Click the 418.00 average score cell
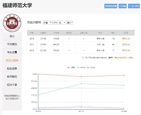The height and width of the screenshot is (115, 141). [x=56, y=39]
